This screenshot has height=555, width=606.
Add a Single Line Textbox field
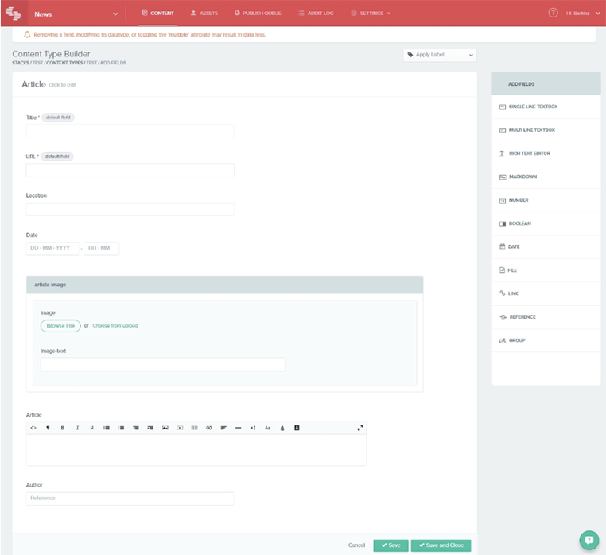click(546, 107)
